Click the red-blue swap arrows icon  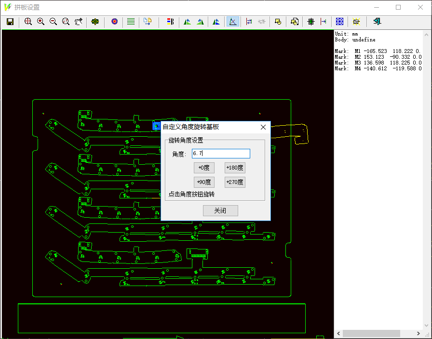pos(249,22)
